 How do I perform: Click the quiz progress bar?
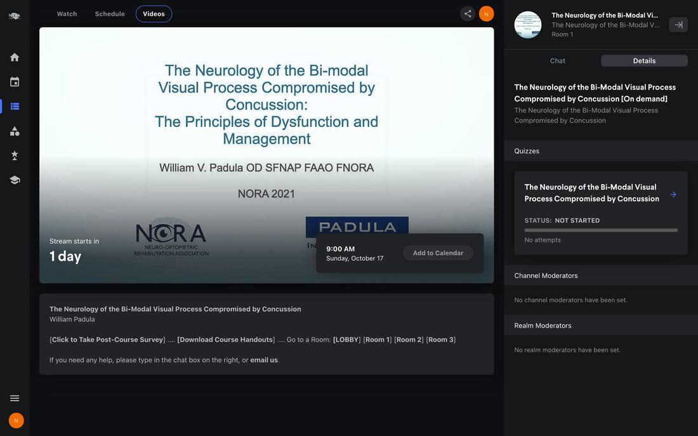coord(600,230)
